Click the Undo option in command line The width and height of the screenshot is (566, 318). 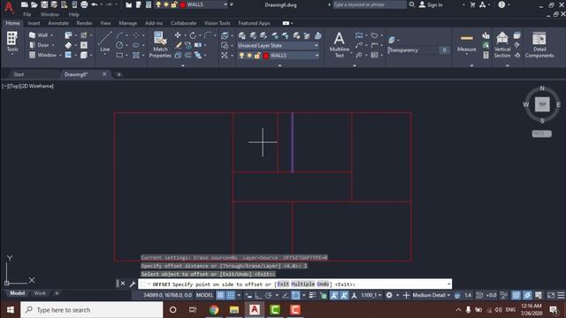pos(323,284)
